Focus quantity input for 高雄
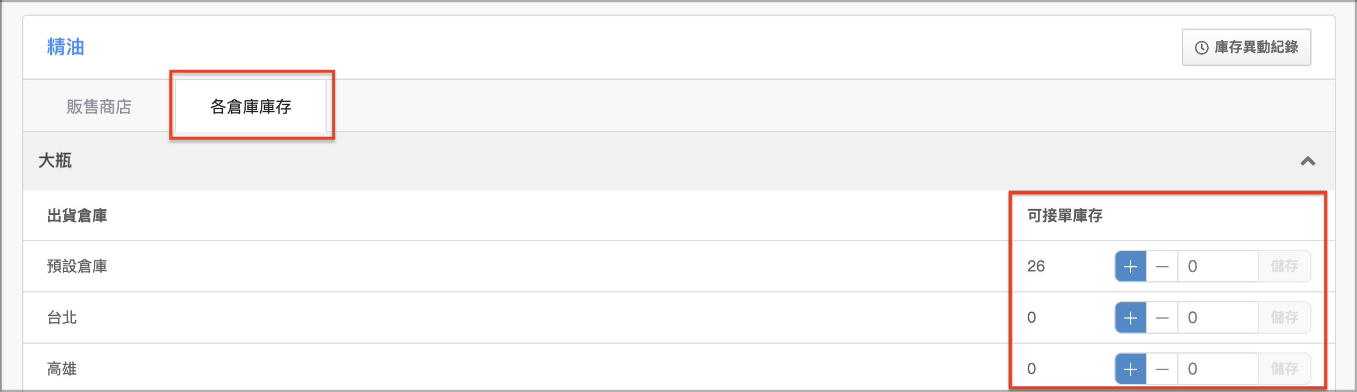Image resolution: width=1357 pixels, height=392 pixels. pyautogui.click(x=1218, y=369)
